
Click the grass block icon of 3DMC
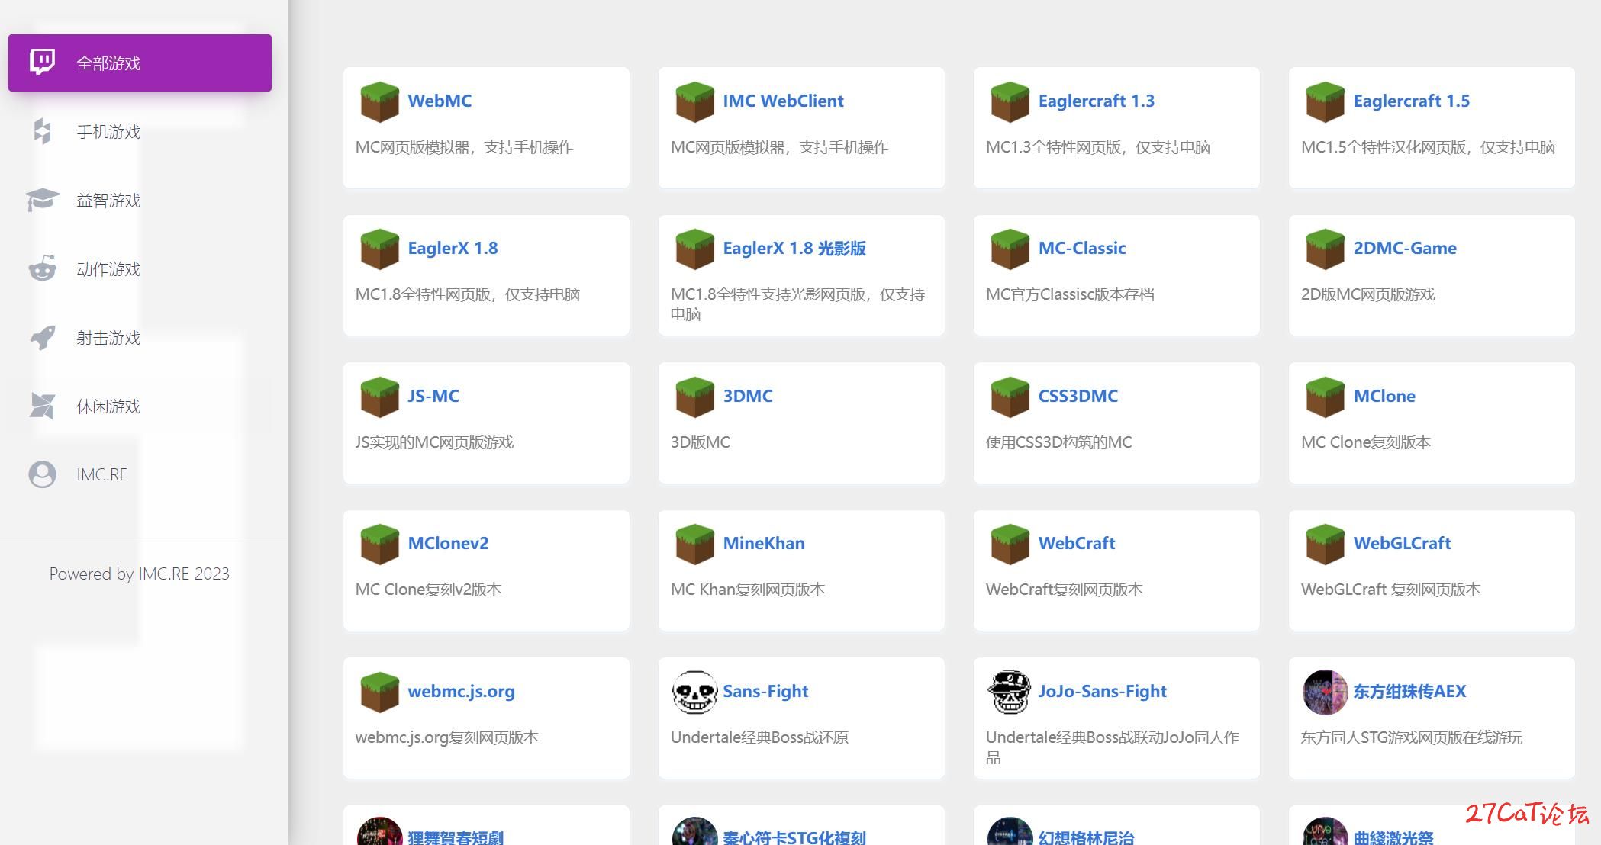(x=694, y=397)
